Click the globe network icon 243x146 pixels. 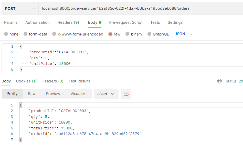(x=219, y=81)
